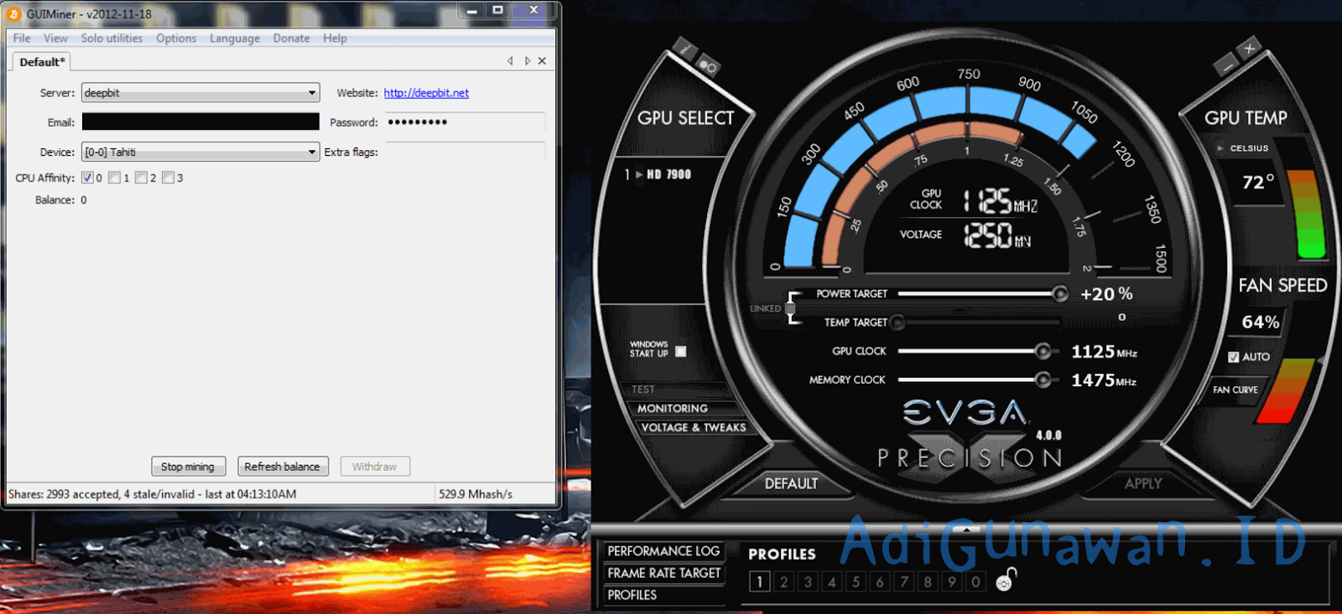Click the Linked bracket handle
The width and height of the screenshot is (1342, 614).
click(790, 308)
